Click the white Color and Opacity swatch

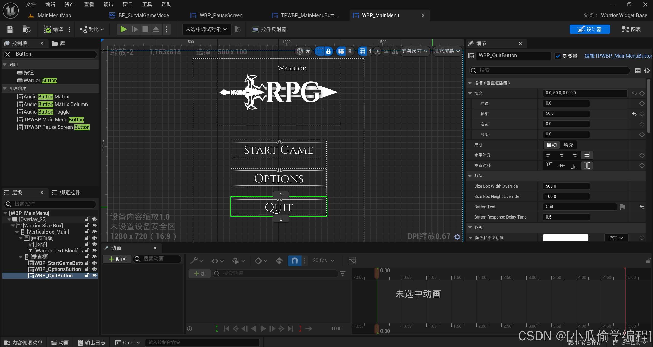(x=565, y=238)
